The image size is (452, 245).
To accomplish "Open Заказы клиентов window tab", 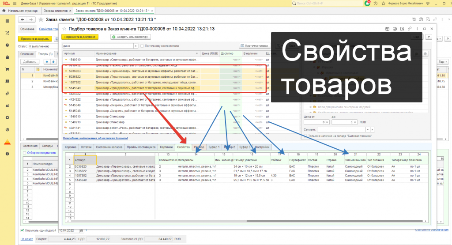I will [56, 11].
